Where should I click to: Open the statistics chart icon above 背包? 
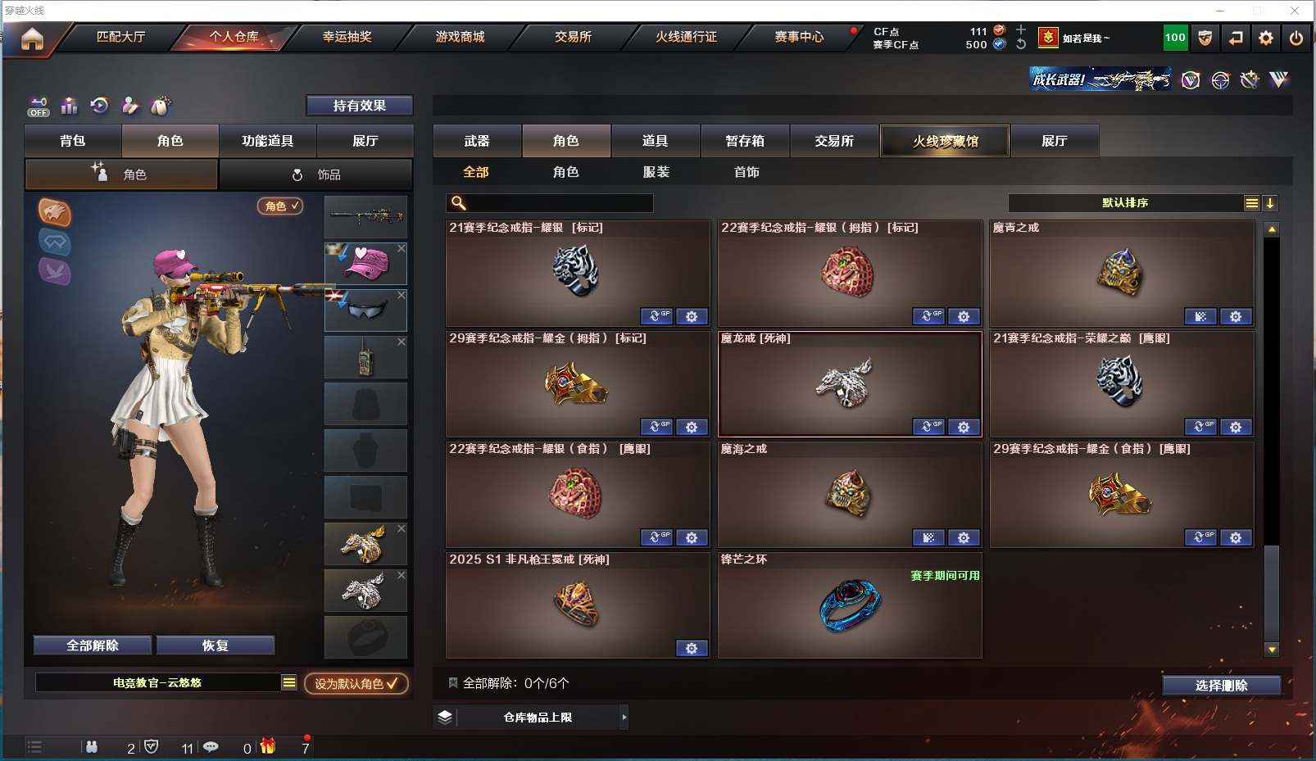[x=69, y=106]
